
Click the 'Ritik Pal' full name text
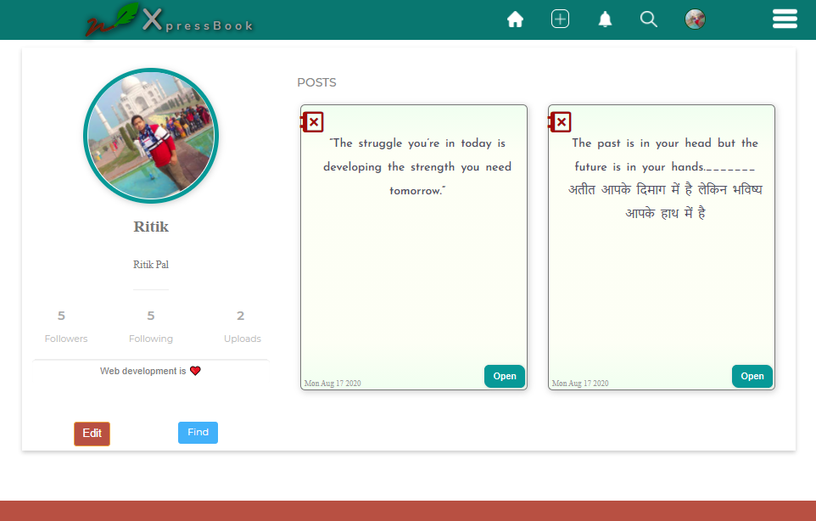[x=151, y=265]
